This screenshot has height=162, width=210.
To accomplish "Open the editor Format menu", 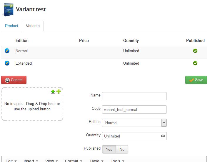I will [x=74, y=161].
